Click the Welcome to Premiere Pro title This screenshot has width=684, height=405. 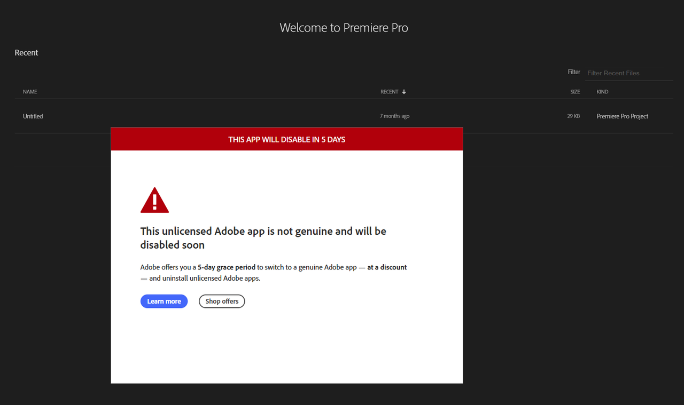point(344,27)
